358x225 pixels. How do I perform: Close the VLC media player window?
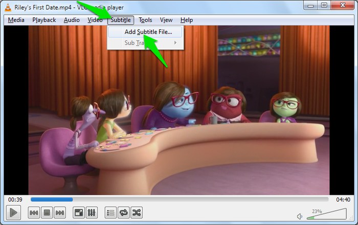pos(343,6)
